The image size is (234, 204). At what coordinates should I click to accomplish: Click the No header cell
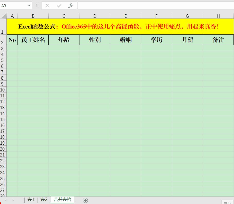pos(12,40)
